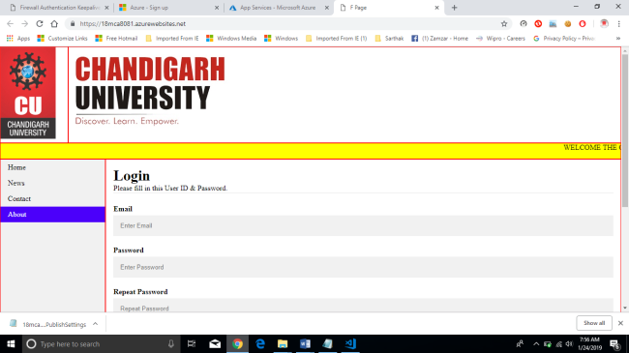Open the Privacy Policy bookmark
The width and height of the screenshot is (629, 353).
[564, 39]
